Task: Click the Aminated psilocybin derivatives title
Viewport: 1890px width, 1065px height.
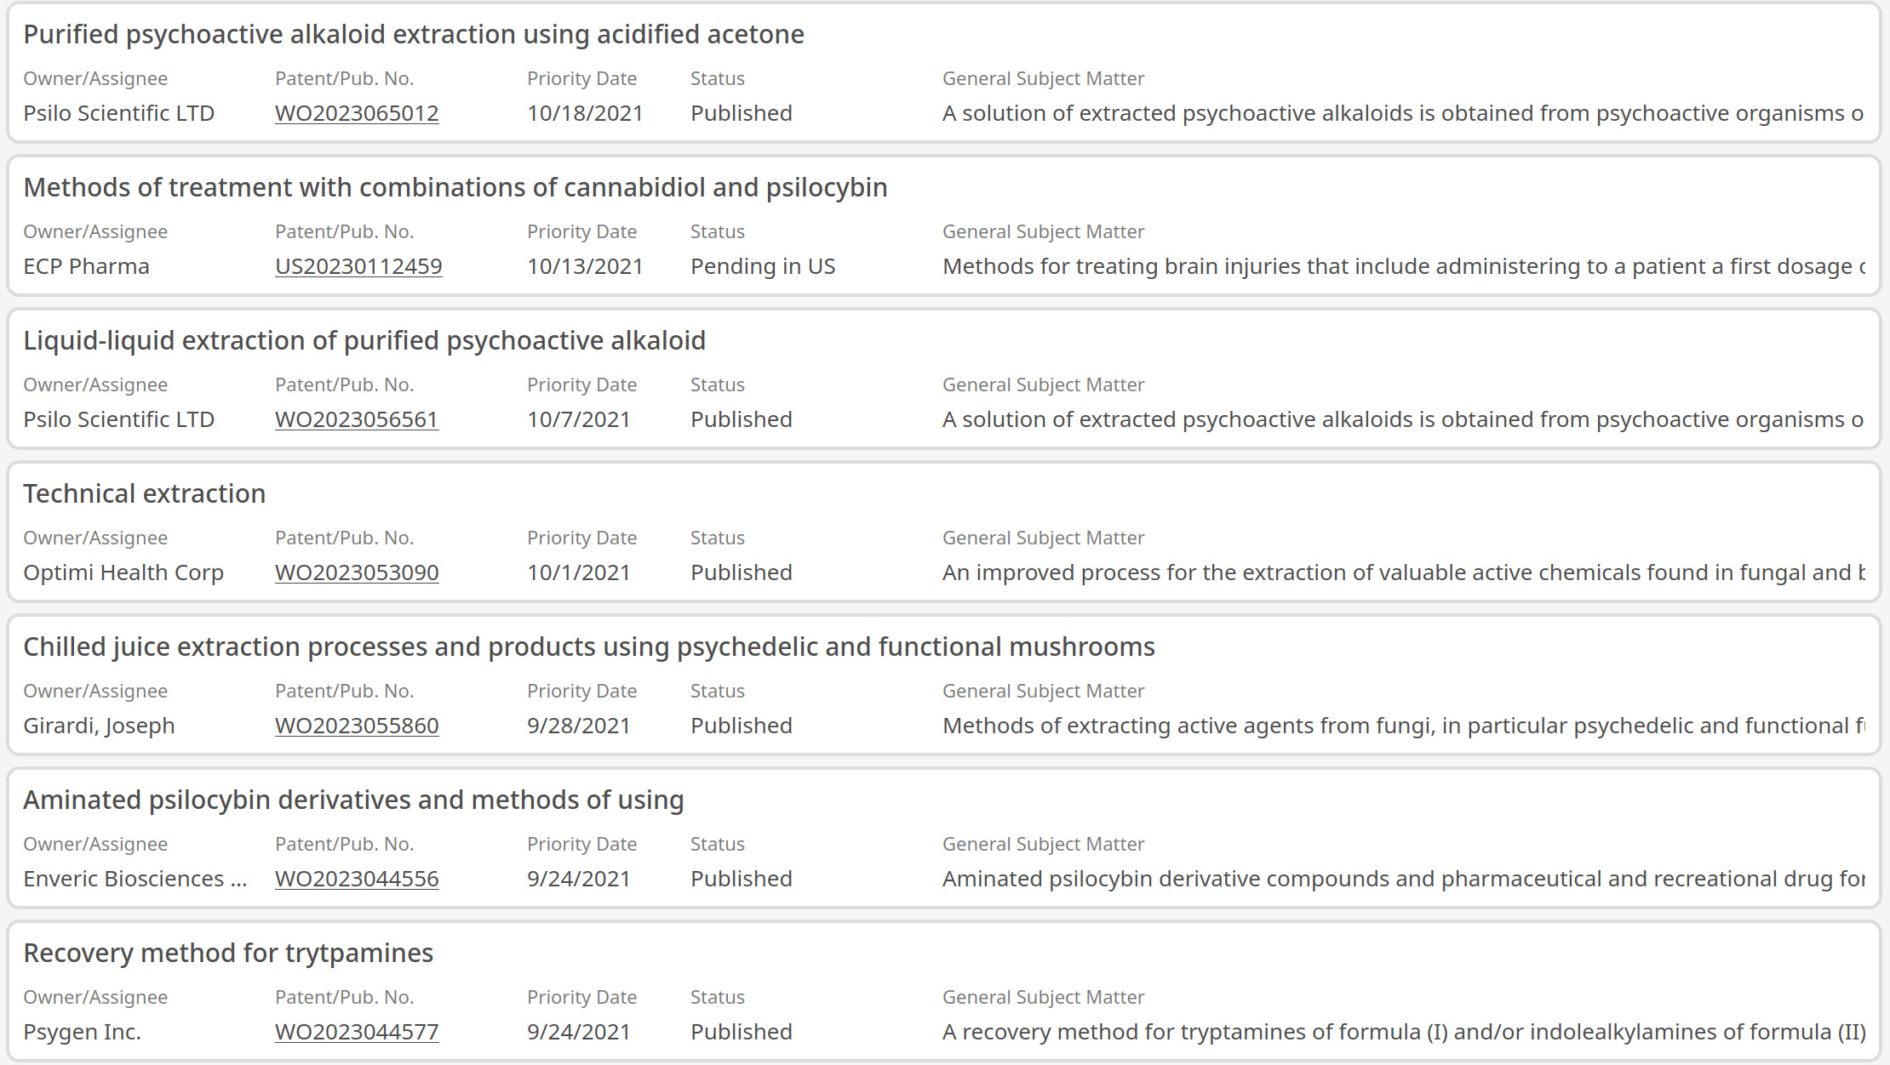Action: click(x=353, y=800)
